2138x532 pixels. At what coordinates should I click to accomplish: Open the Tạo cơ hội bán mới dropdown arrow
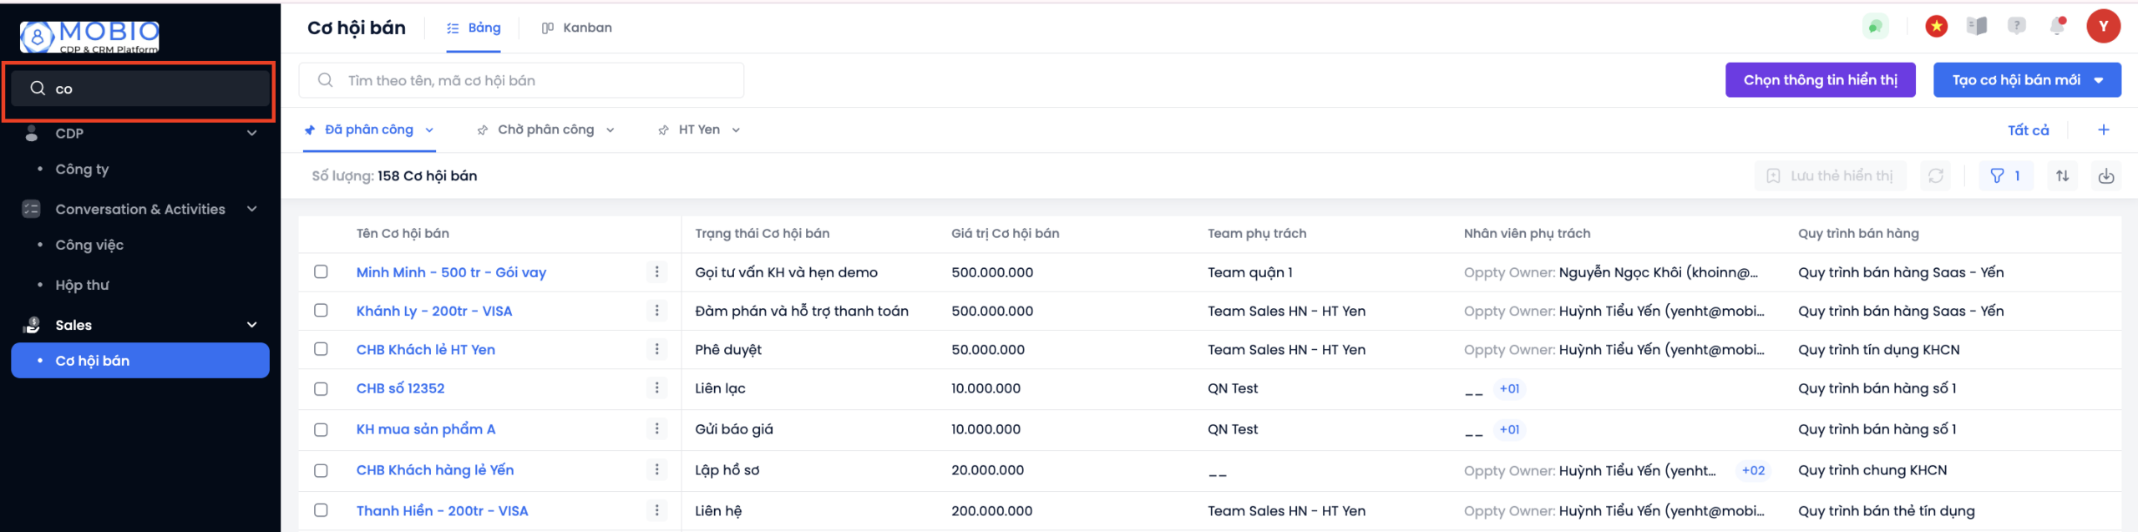point(2099,81)
